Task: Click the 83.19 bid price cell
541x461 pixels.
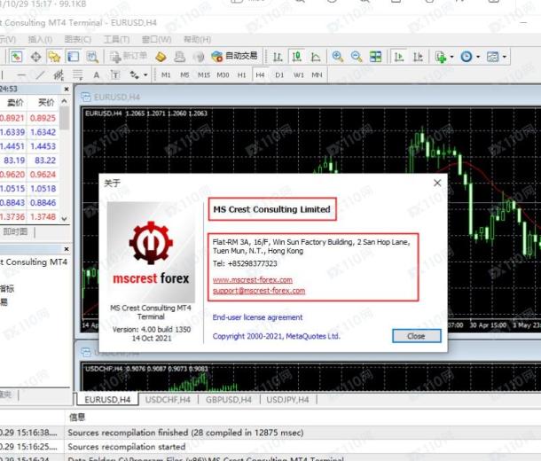Action: 14,160
